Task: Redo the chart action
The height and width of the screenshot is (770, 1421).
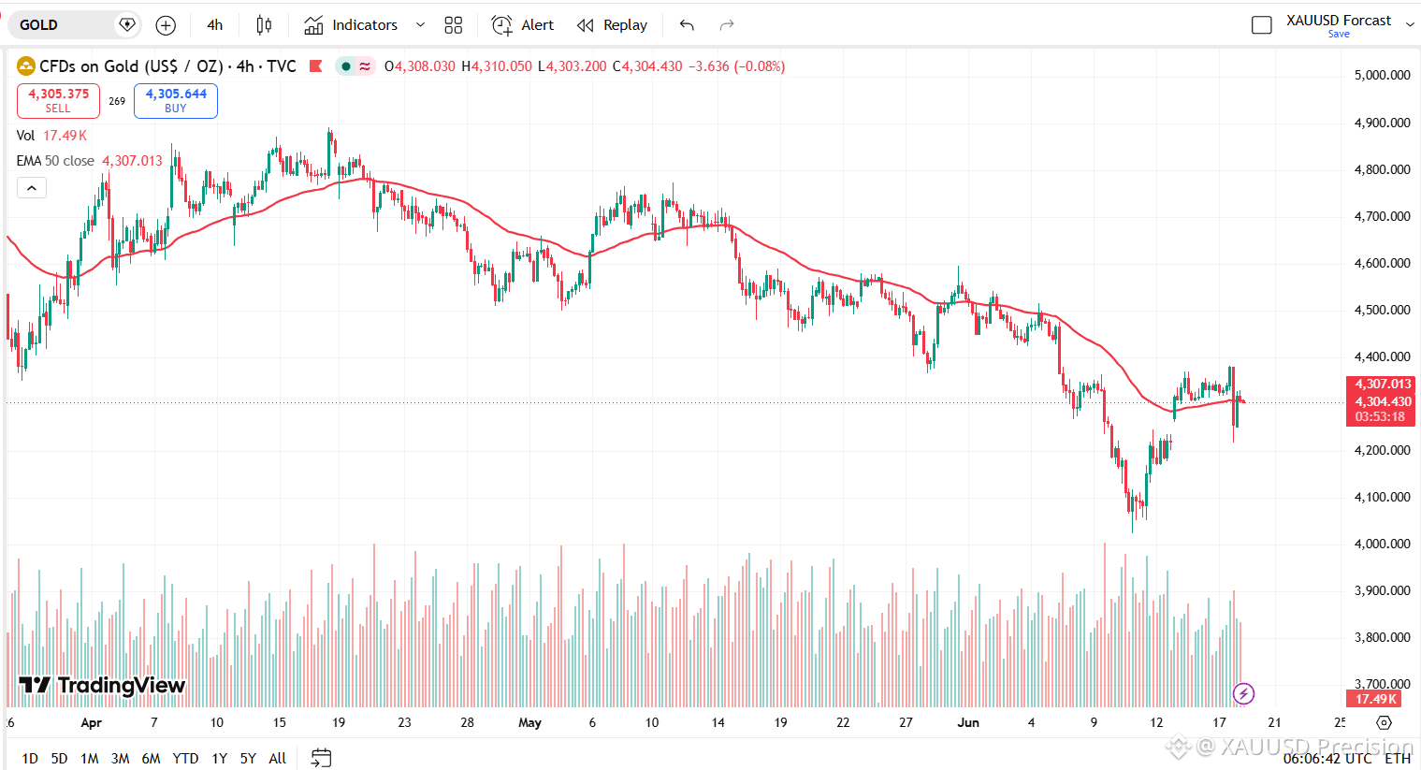Action: coord(727,25)
